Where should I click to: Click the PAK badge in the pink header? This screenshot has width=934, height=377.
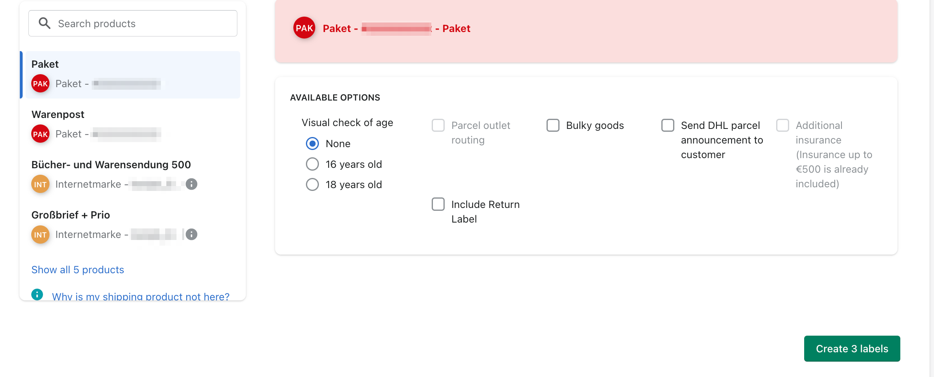[304, 28]
